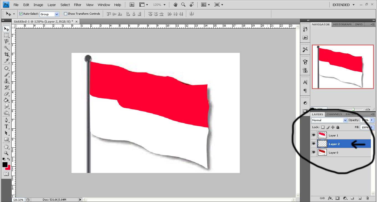Select the Move tool
Screen dimensions: 377x202
pos(6,29)
